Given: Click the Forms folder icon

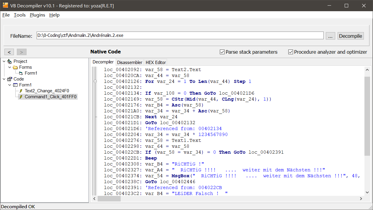Looking at the screenshot, I should coord(15,67).
